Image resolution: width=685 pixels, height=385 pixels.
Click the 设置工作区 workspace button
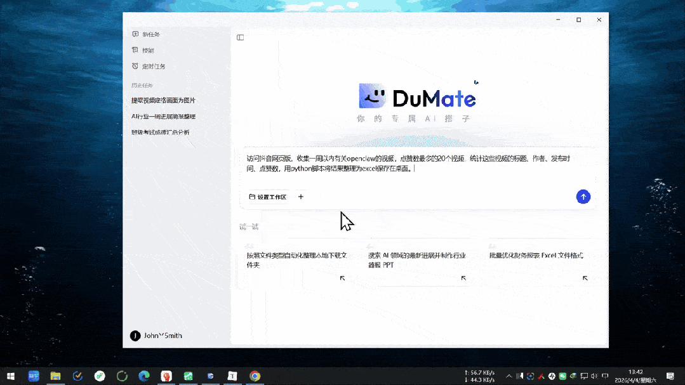(x=268, y=197)
